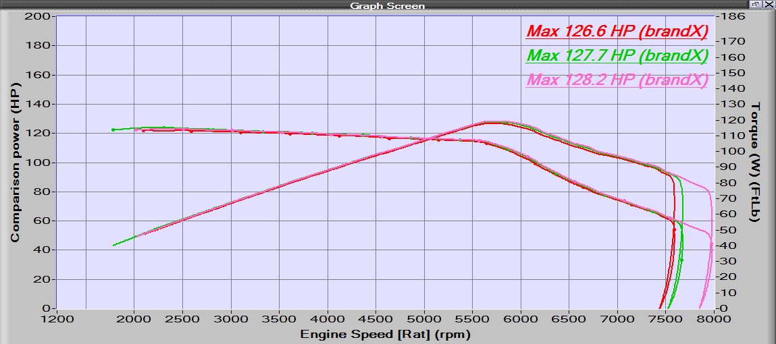Select the green Max 127.7 HP legend
This screenshot has width=776, height=344.
(x=617, y=55)
